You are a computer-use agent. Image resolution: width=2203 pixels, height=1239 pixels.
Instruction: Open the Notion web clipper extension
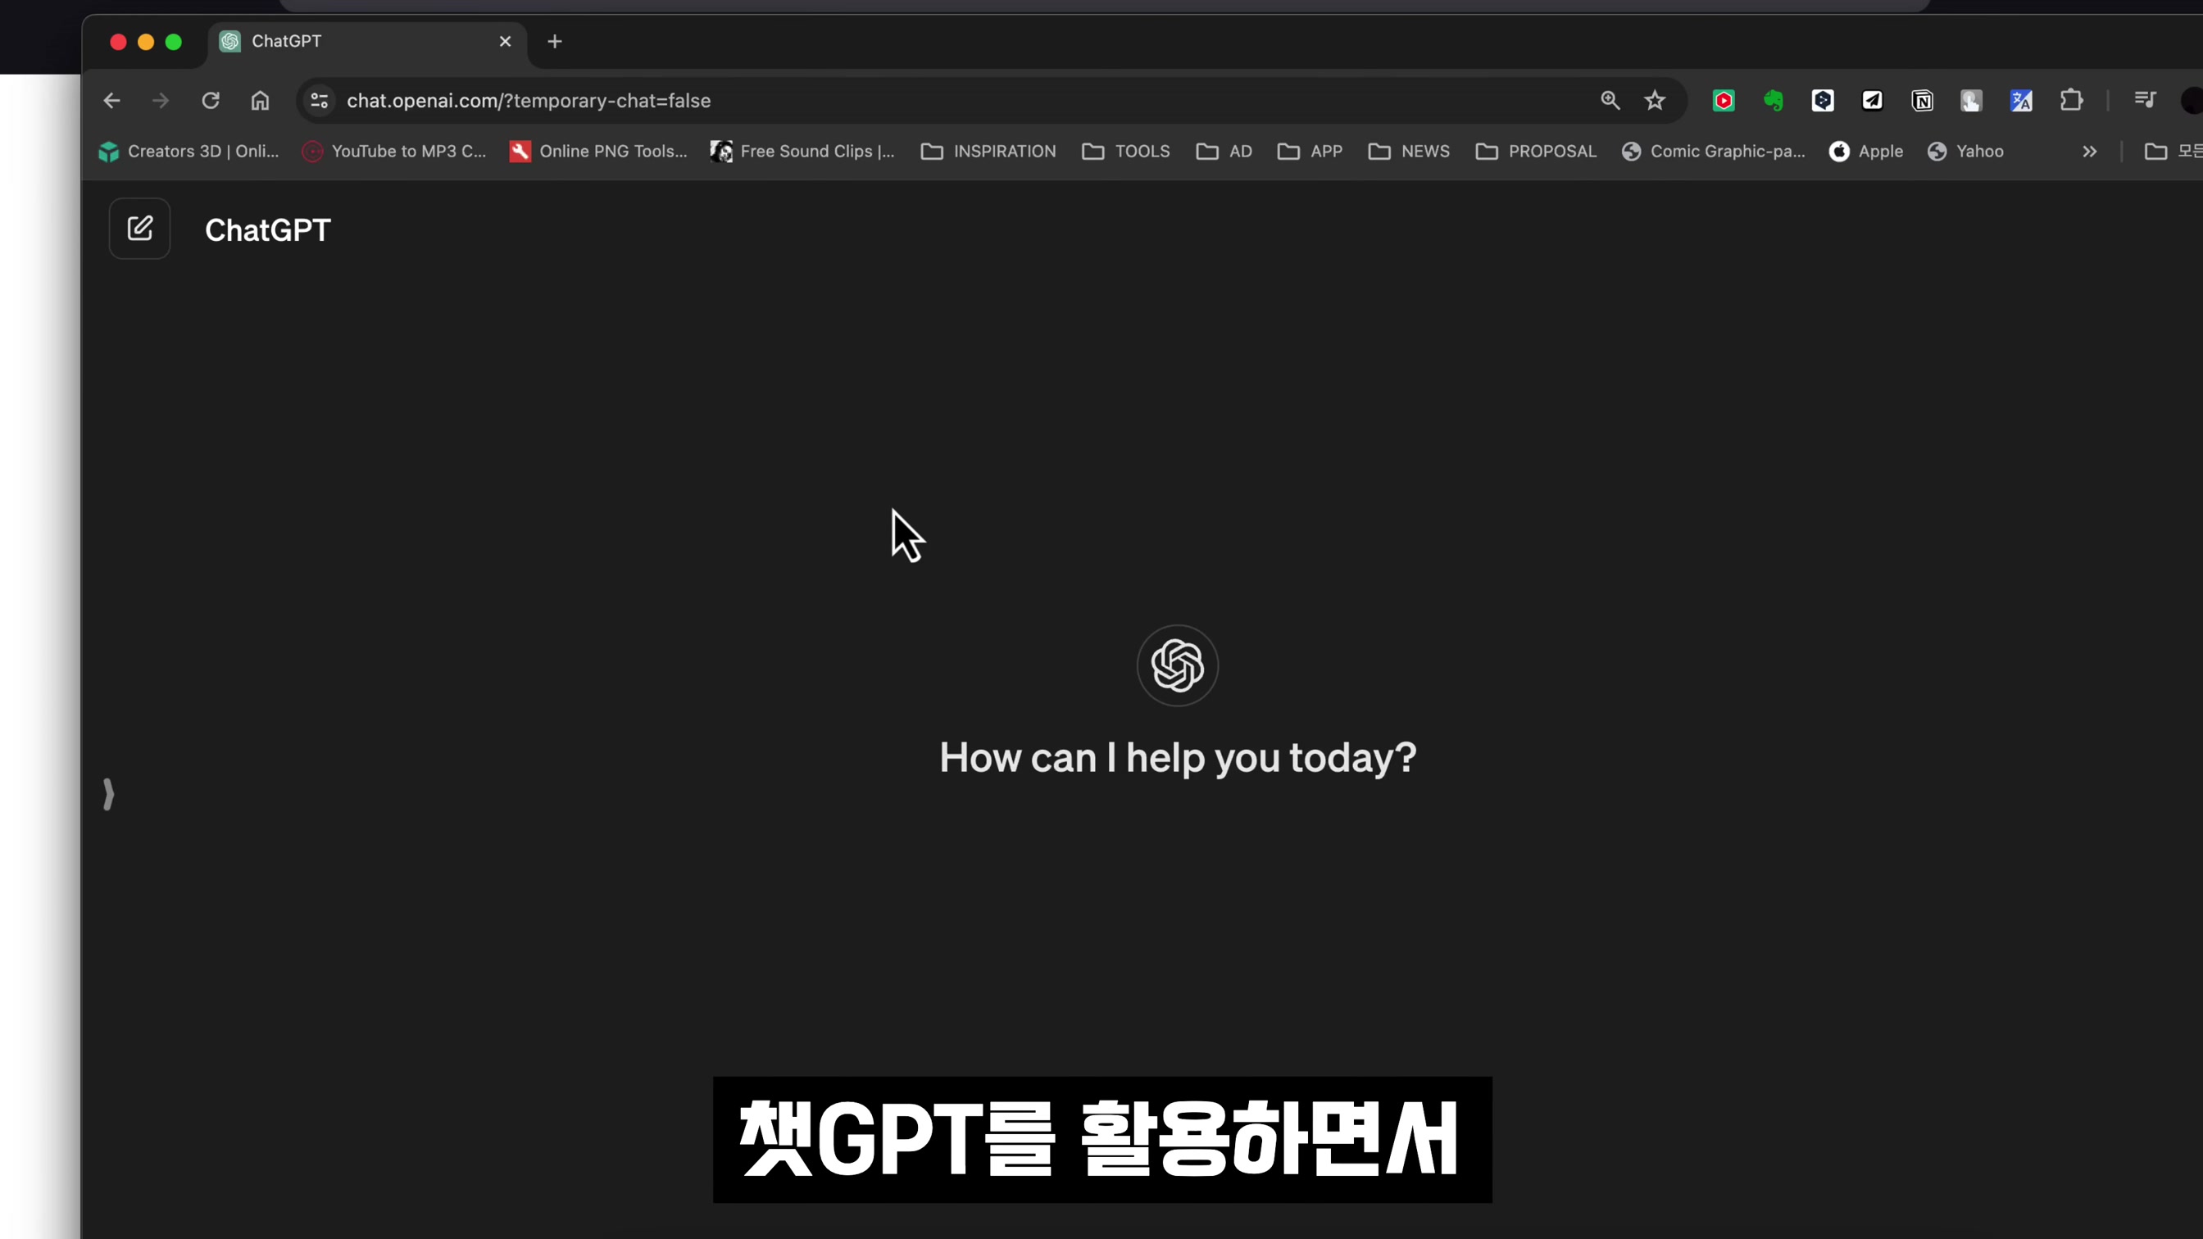[1923, 101]
